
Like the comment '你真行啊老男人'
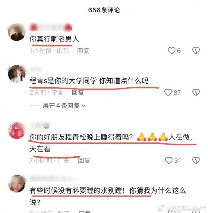point(172,51)
